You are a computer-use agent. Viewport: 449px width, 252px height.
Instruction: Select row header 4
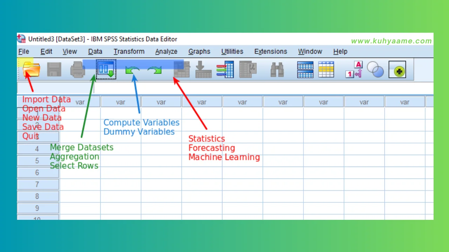tap(38, 149)
